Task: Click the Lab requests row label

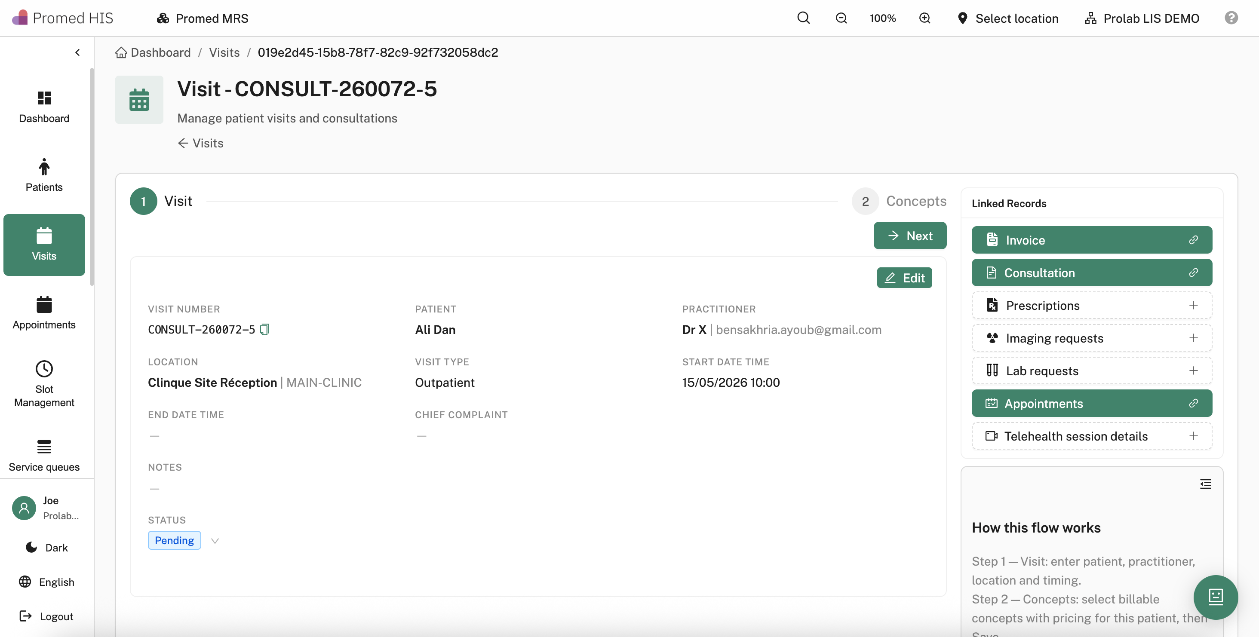Action: click(1042, 371)
